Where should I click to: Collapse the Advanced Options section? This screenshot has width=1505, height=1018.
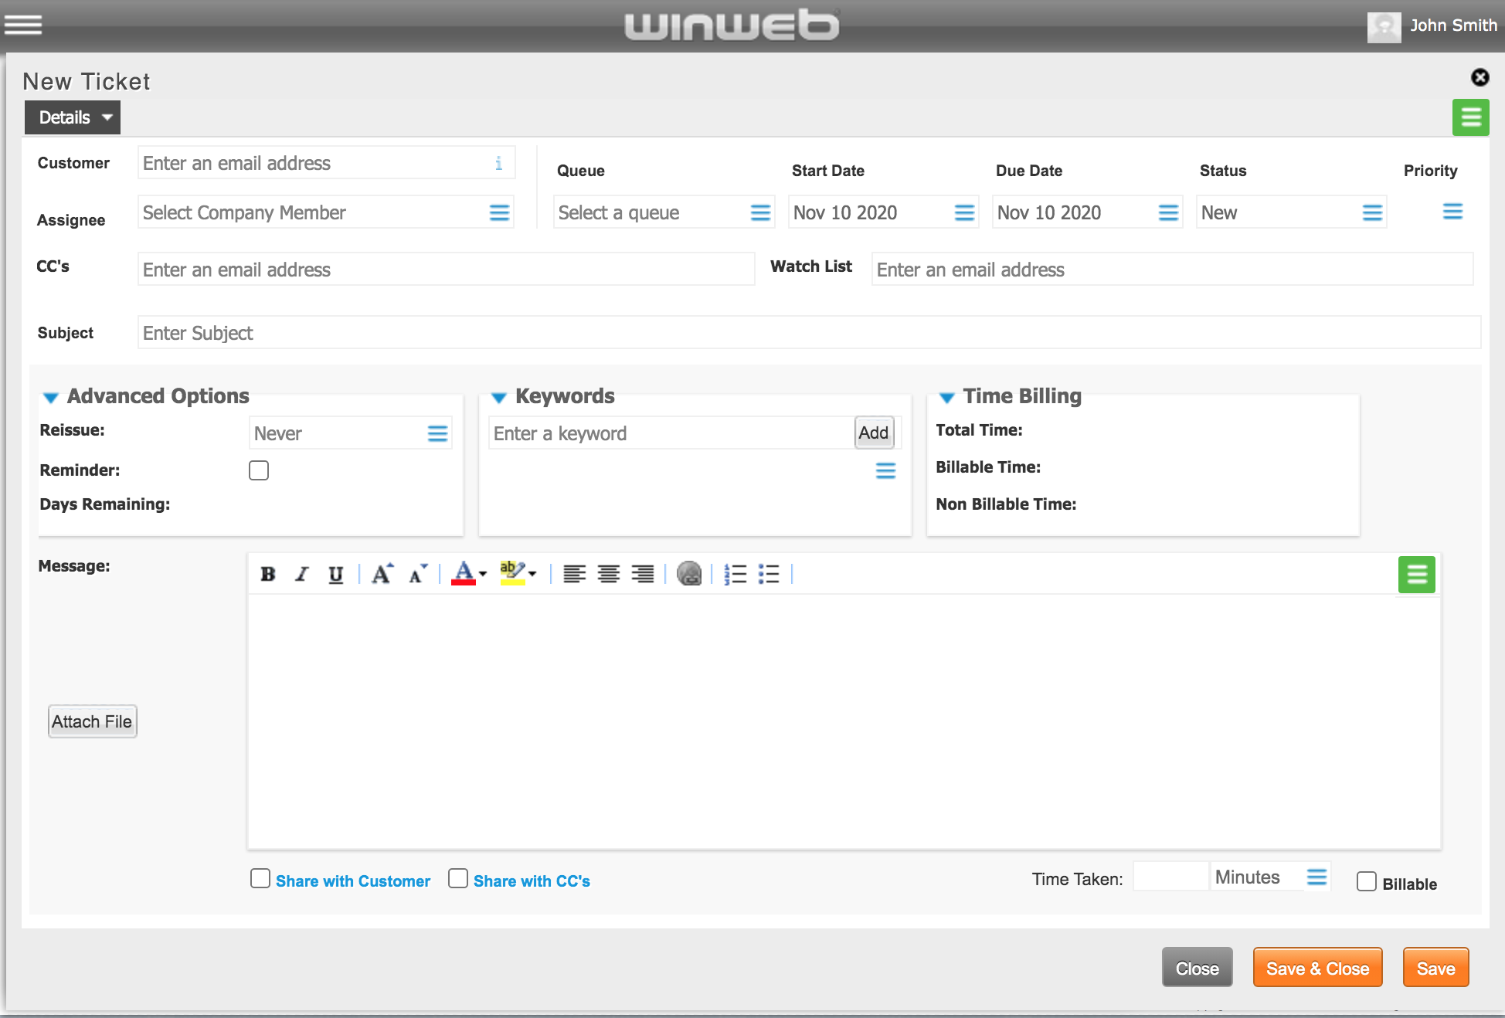[x=51, y=397]
